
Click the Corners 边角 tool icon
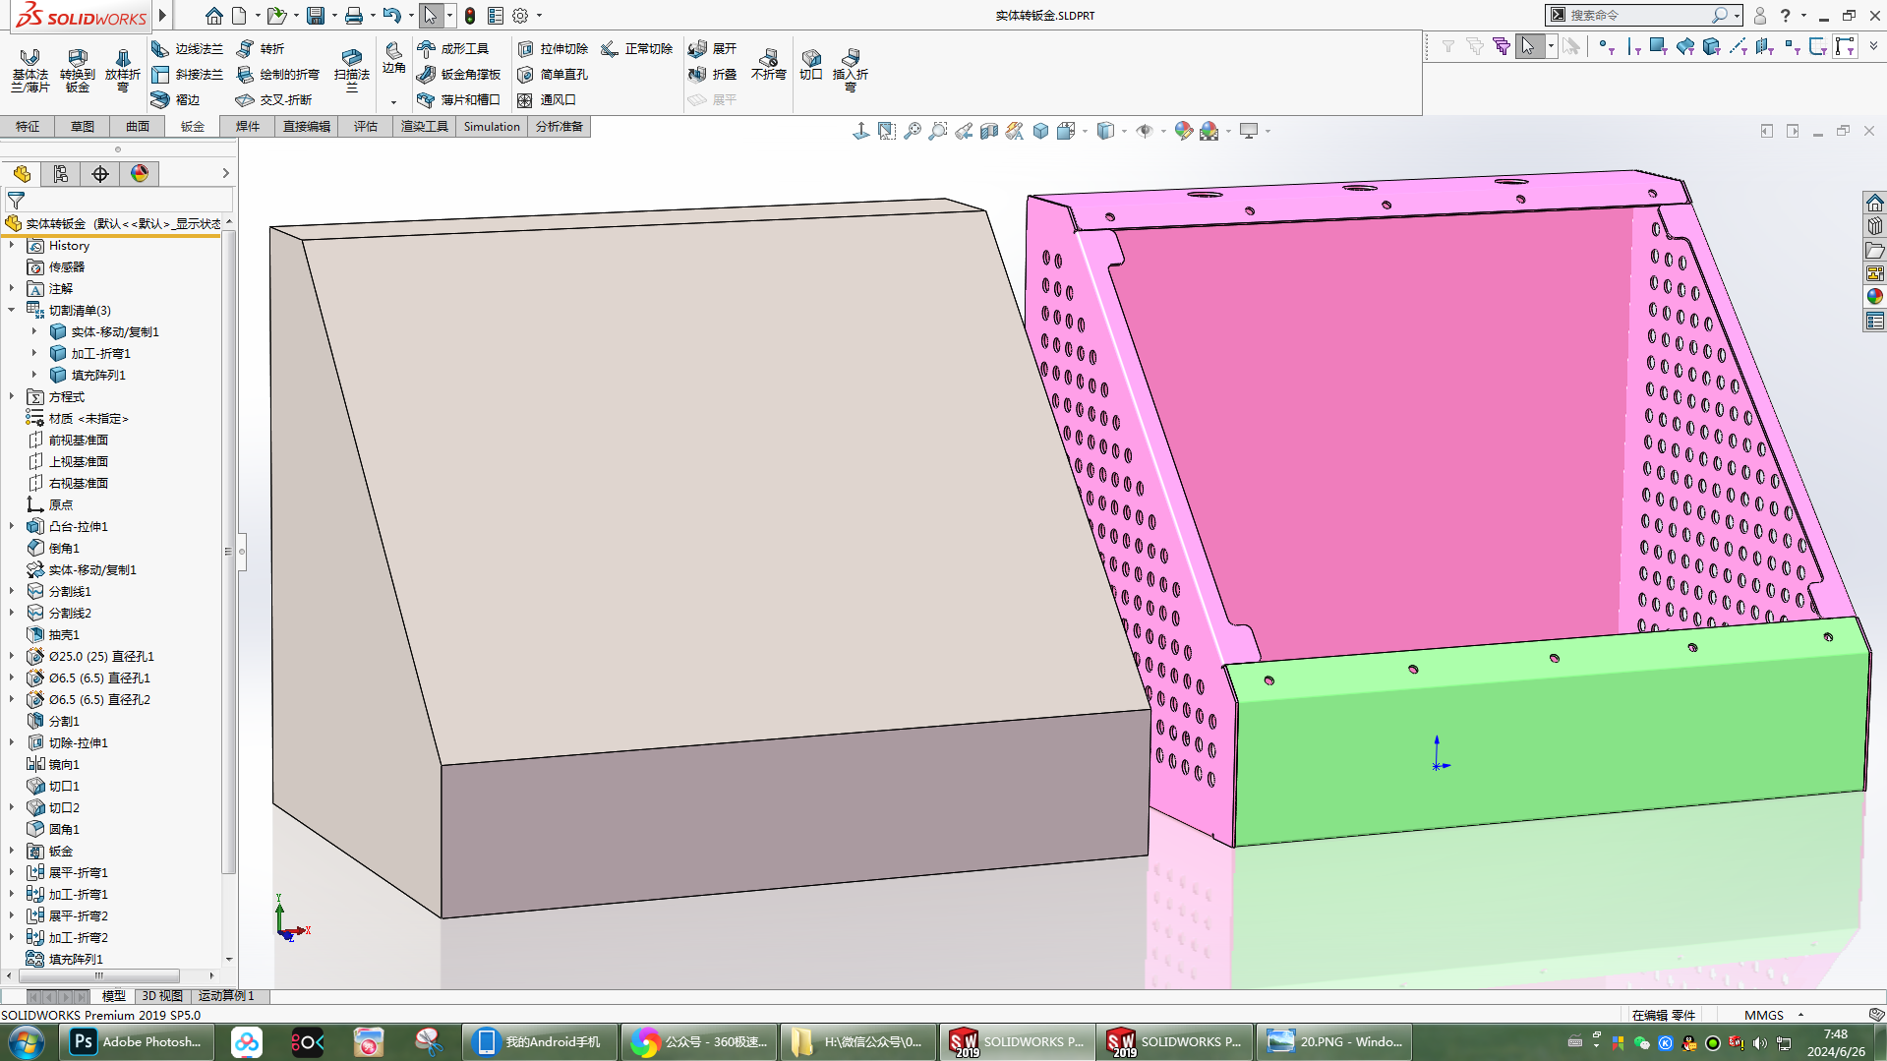pyautogui.click(x=393, y=58)
